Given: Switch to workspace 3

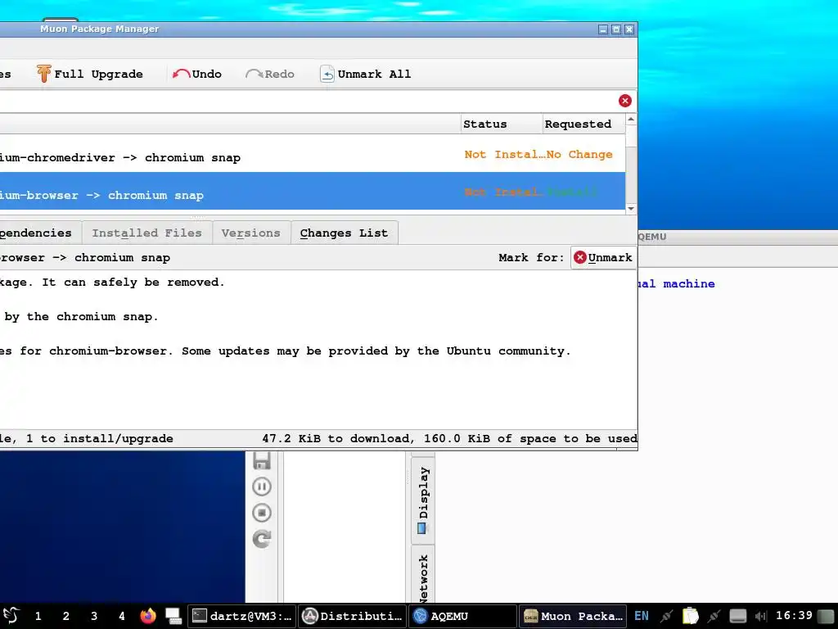Looking at the screenshot, I should coord(94,616).
